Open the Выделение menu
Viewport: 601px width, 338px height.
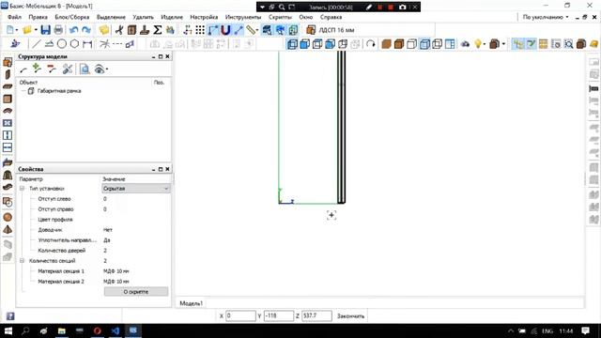[x=111, y=17]
